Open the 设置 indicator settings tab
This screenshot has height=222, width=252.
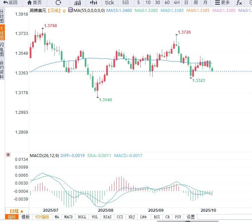point(191,217)
